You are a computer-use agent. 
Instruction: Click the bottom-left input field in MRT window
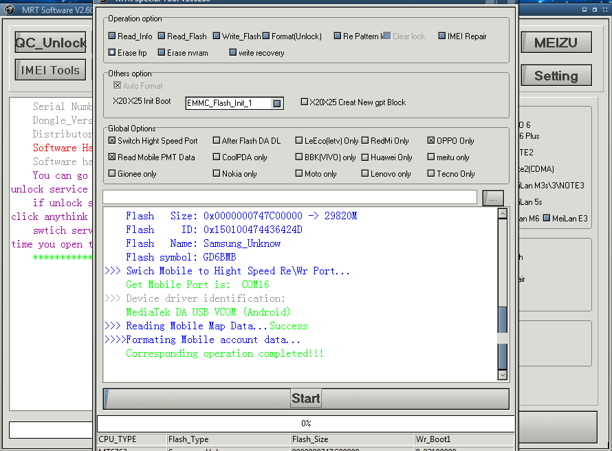(51, 430)
